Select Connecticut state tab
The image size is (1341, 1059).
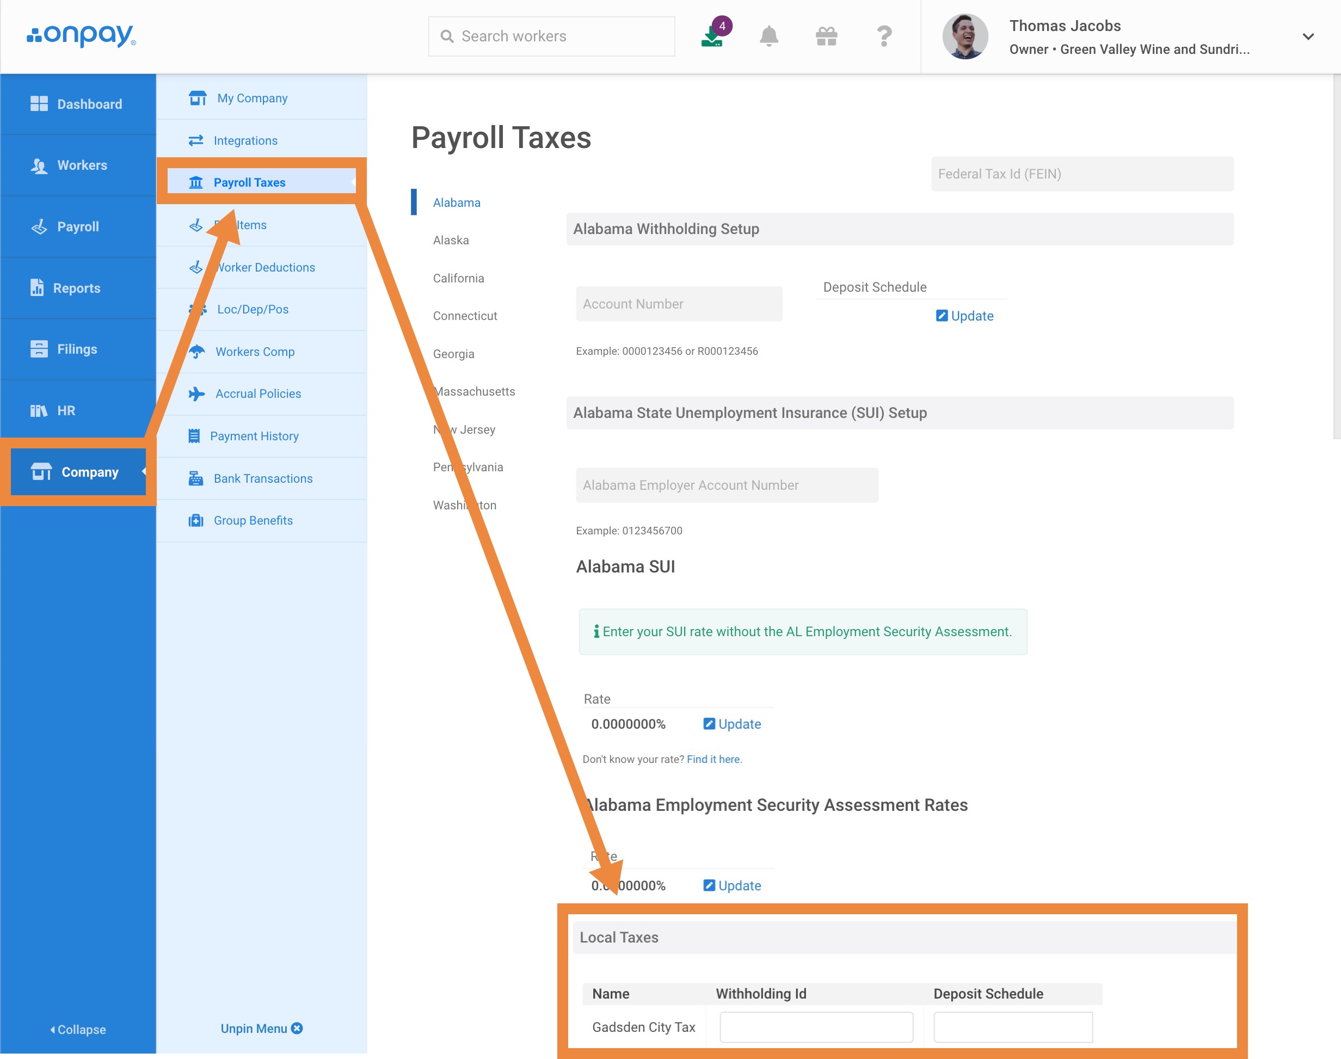(x=465, y=316)
